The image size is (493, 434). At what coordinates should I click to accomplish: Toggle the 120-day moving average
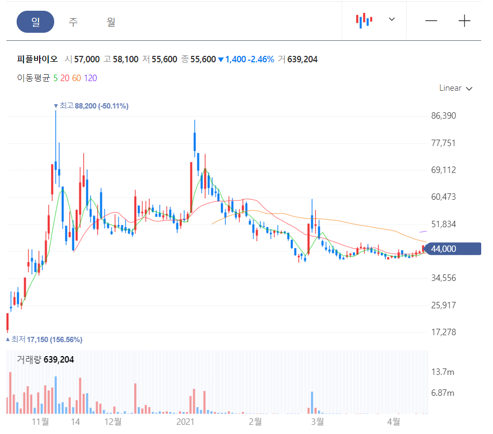[90, 78]
